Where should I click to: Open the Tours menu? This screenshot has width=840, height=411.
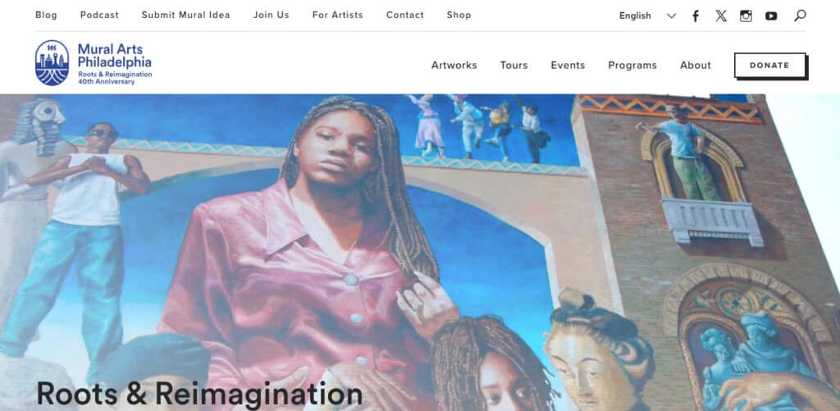(x=514, y=65)
